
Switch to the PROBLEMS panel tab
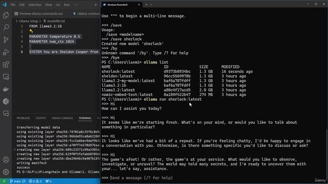coord(24,118)
